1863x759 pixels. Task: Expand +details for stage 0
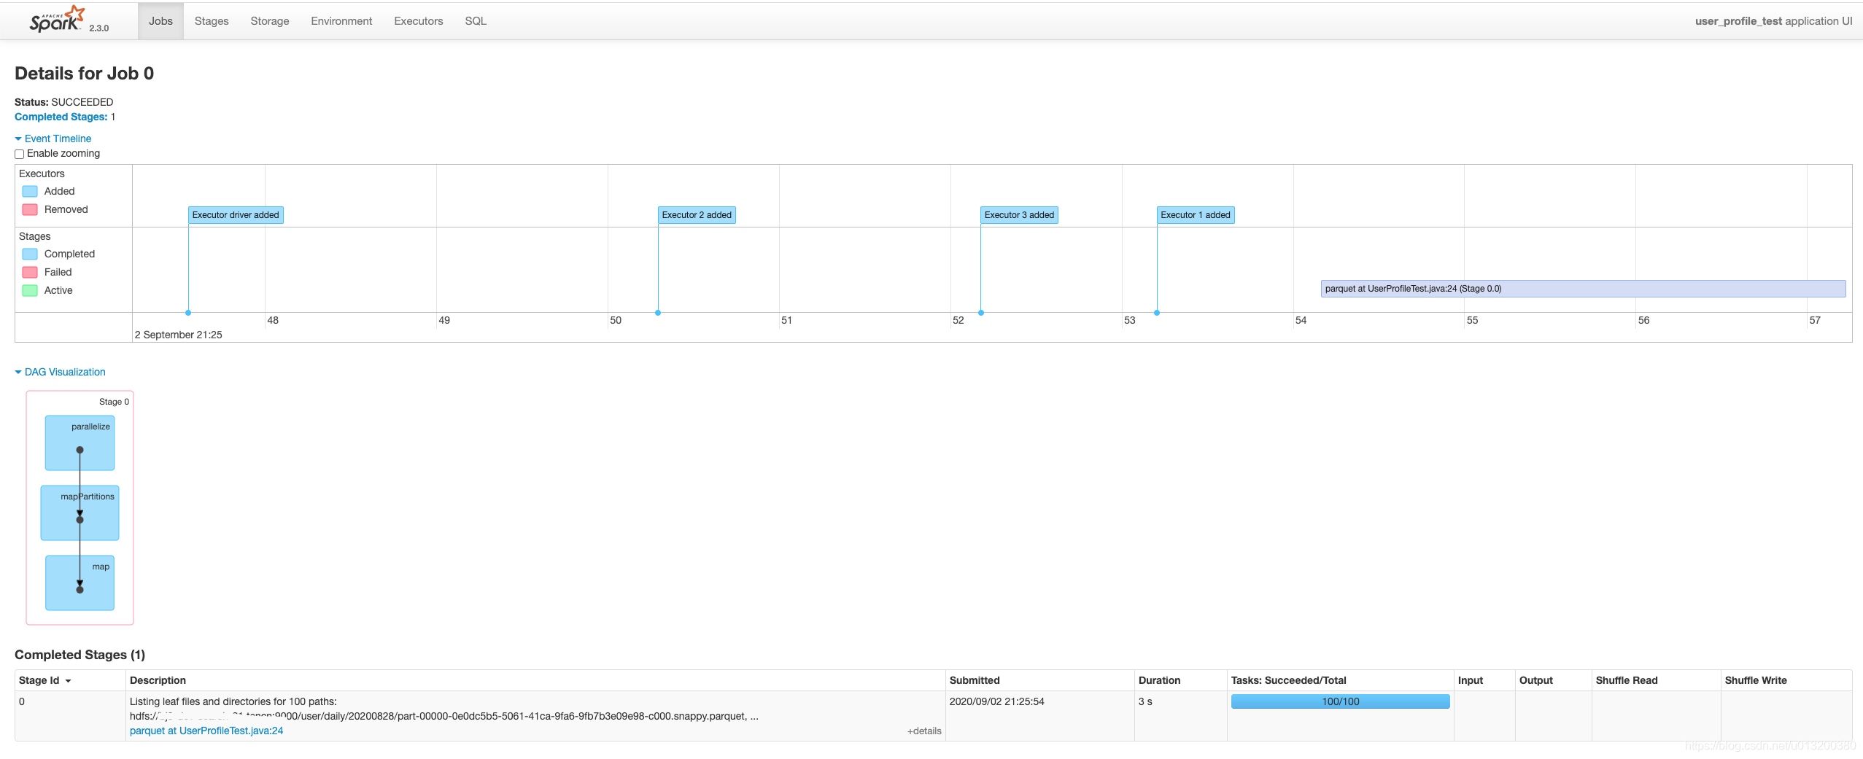point(924,731)
